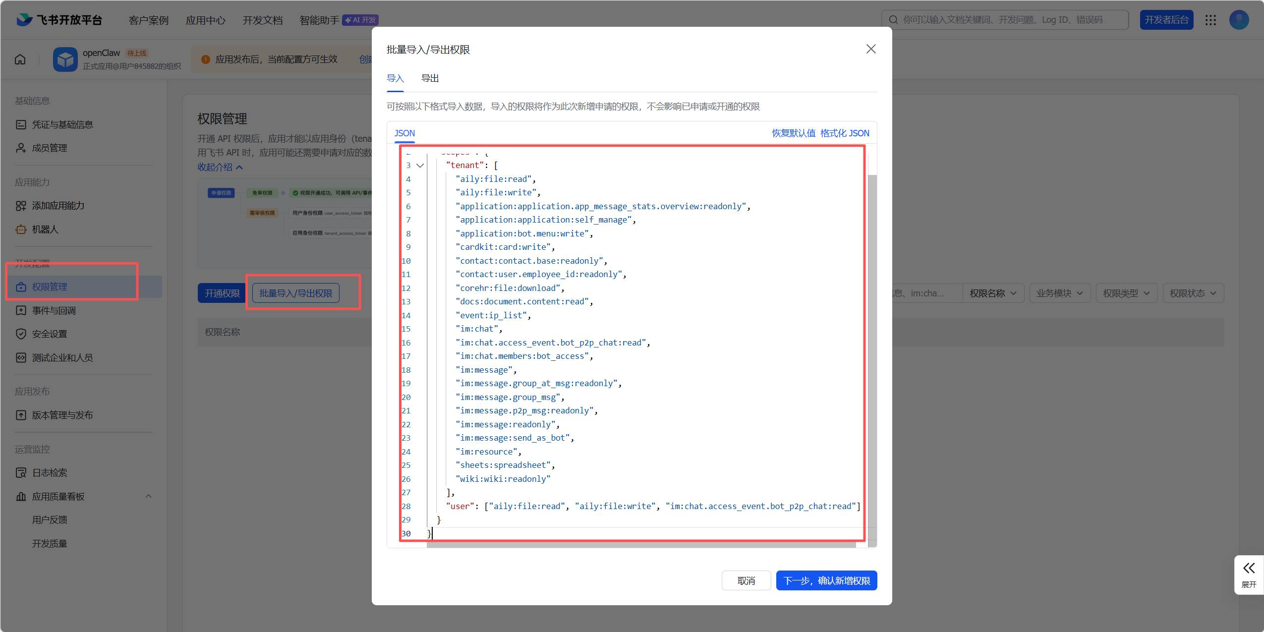
Task: Open the 权限状态 filter dropdown
Action: point(1193,293)
